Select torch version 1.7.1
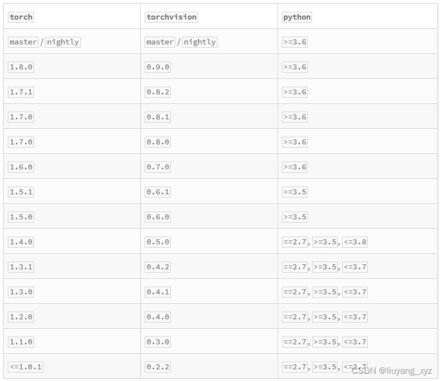Screen dimensions: 440x381 21,92
